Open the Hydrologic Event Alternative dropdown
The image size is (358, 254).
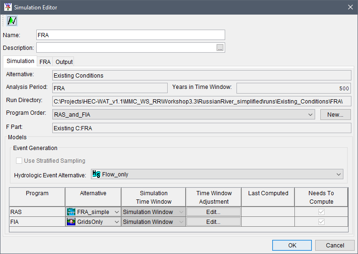339,175
